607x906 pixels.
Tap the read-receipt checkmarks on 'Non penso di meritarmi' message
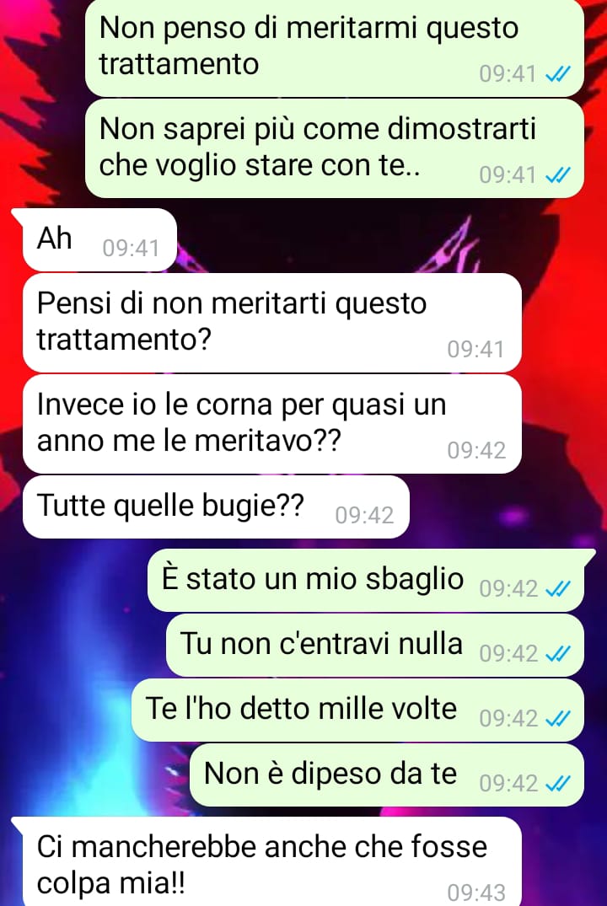[x=558, y=74]
